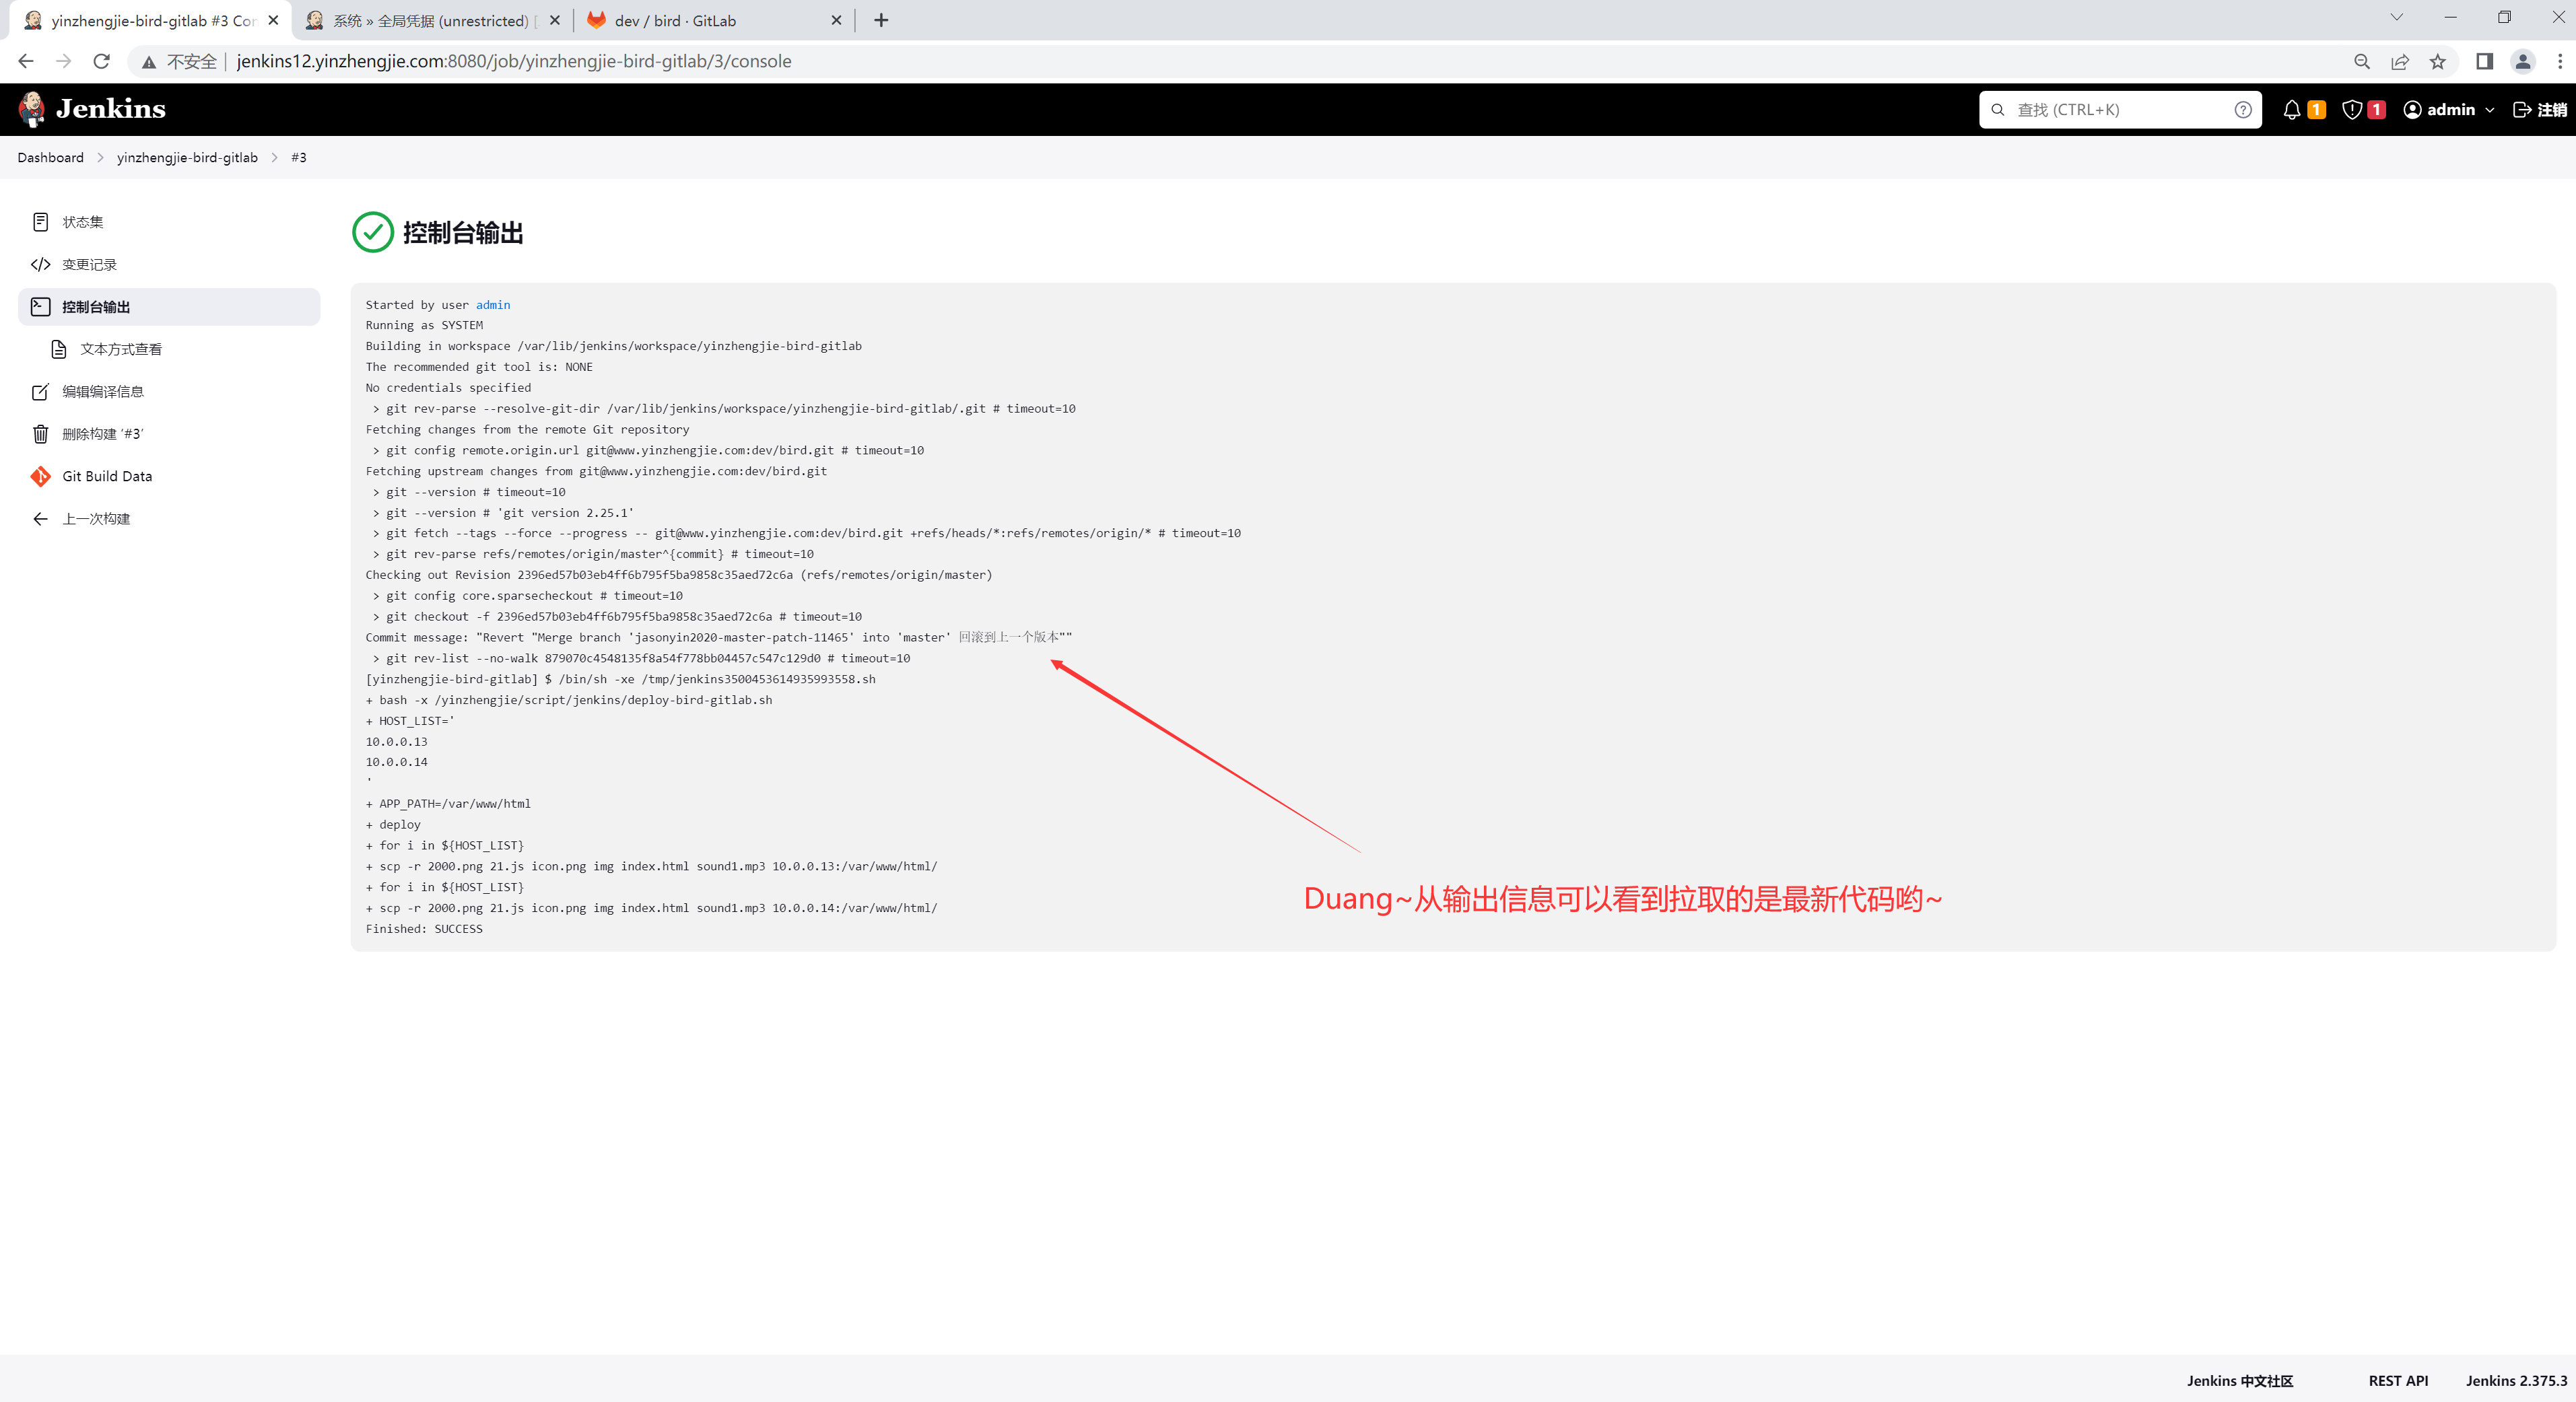Viewport: 2576px width, 1402px height.
Task: Click the search help question-mark icon
Action: 2243,110
